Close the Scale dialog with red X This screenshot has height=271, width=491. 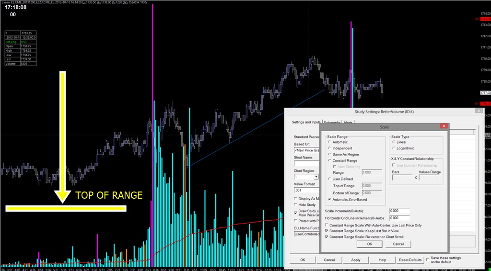click(444, 126)
